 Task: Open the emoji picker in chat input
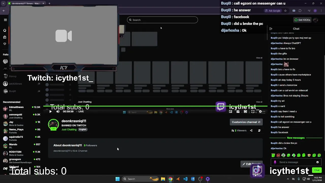[317, 162]
